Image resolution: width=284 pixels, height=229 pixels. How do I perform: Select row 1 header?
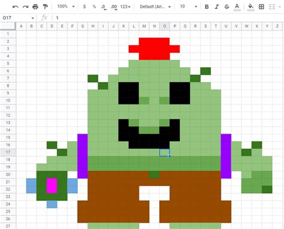pos(8,34)
